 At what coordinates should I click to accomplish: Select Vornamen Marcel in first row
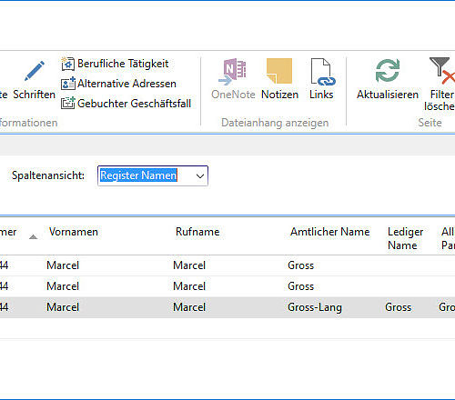(63, 265)
